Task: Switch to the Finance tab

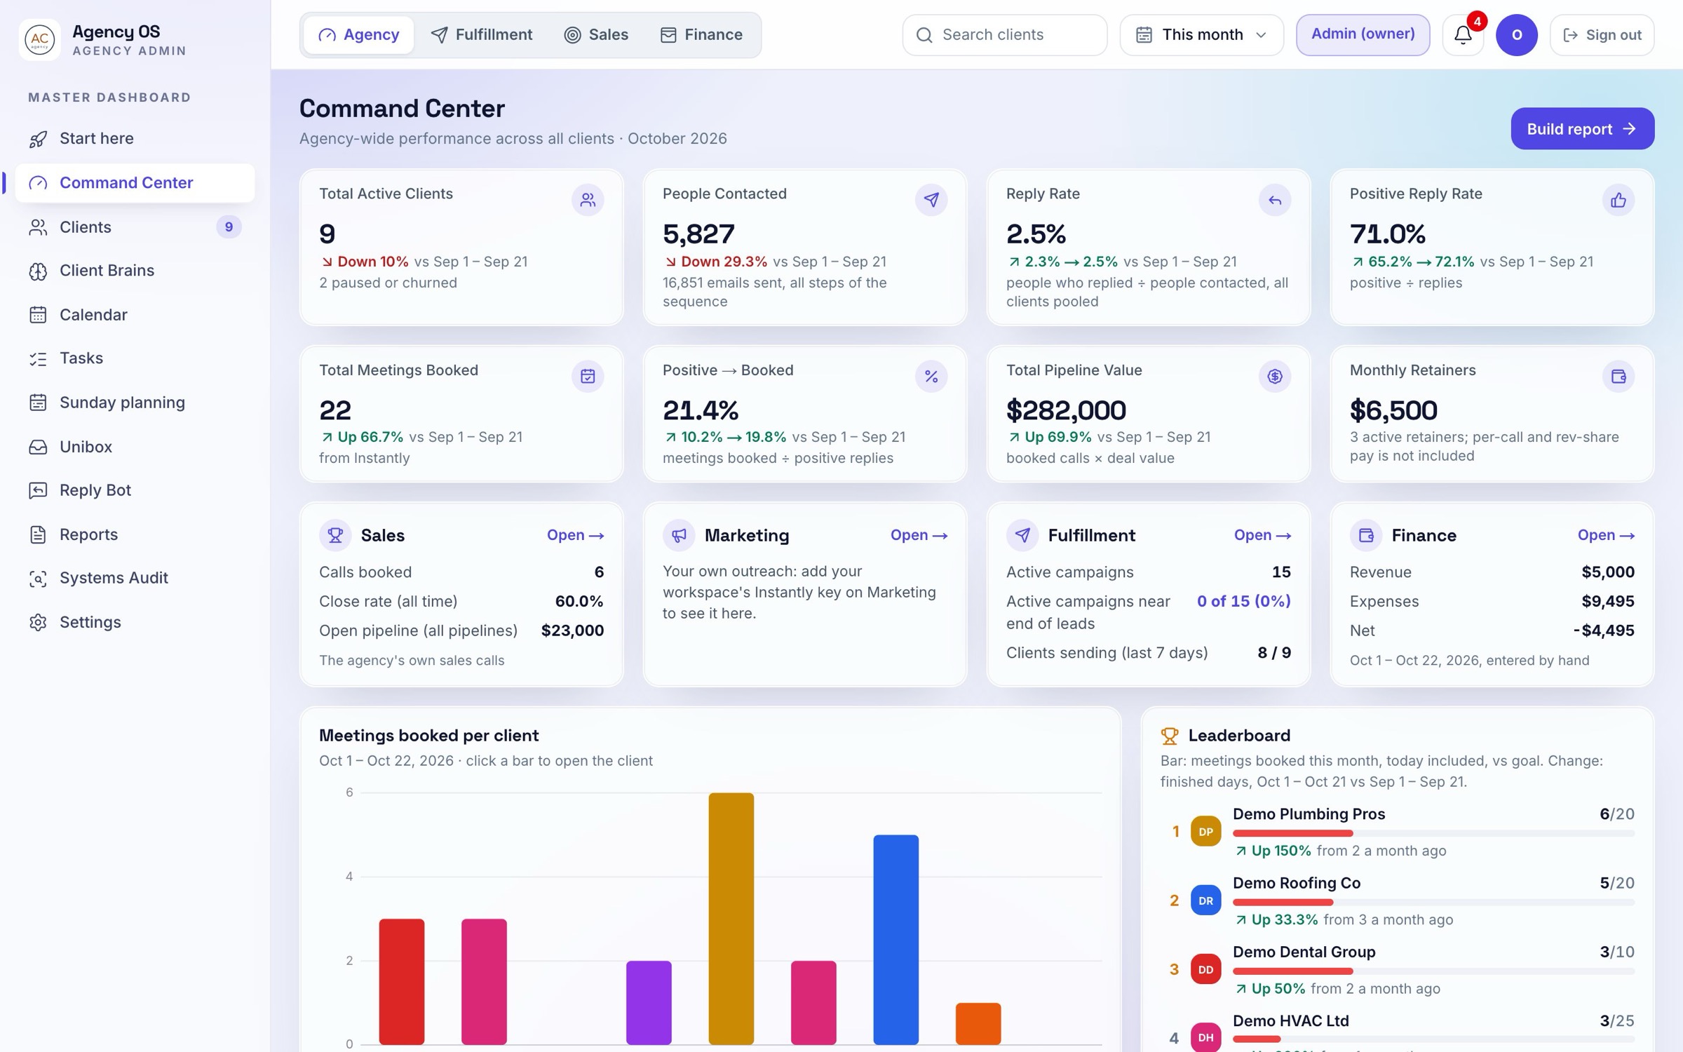Action: [x=701, y=34]
